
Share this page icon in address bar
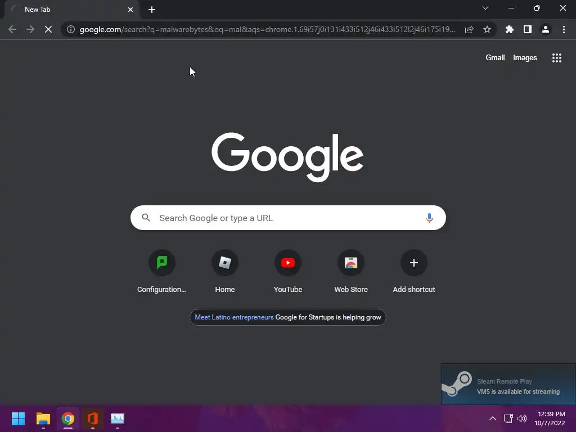pyautogui.click(x=469, y=29)
